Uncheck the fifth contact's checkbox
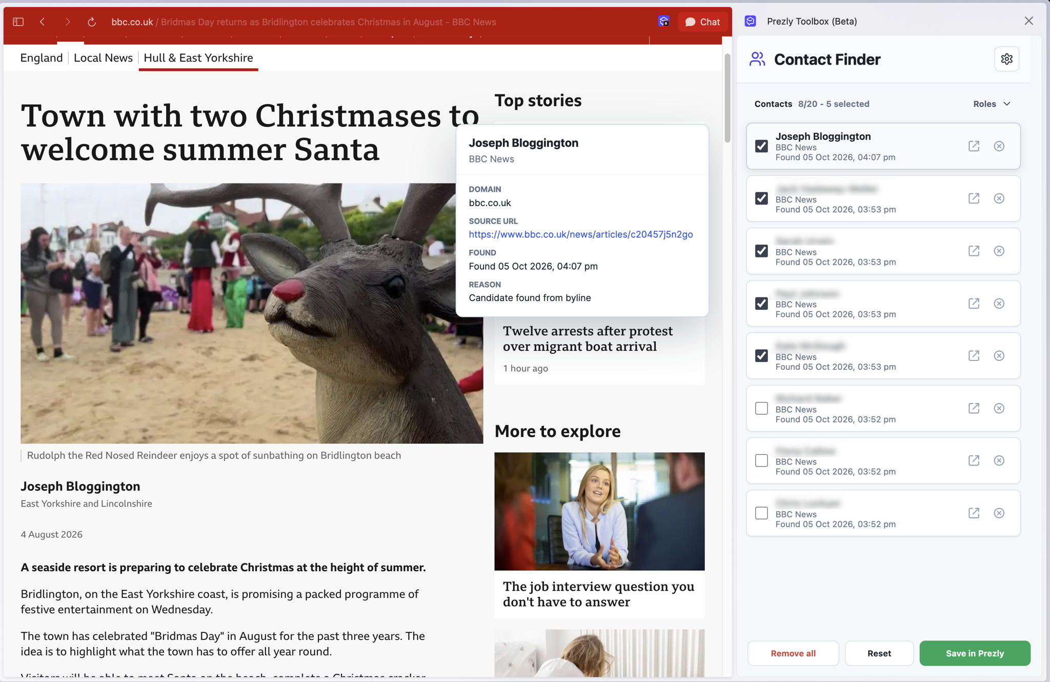 (x=761, y=356)
